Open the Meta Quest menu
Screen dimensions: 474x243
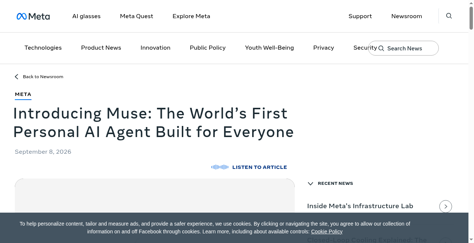tap(137, 16)
